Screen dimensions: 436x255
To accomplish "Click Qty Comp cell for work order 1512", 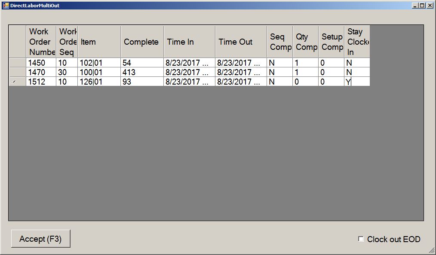I will [305, 82].
